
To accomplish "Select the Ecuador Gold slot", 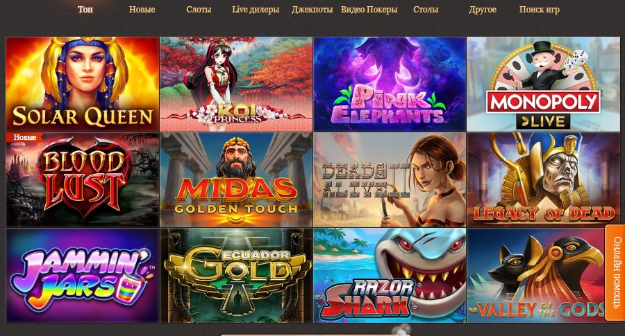I will click(236, 276).
